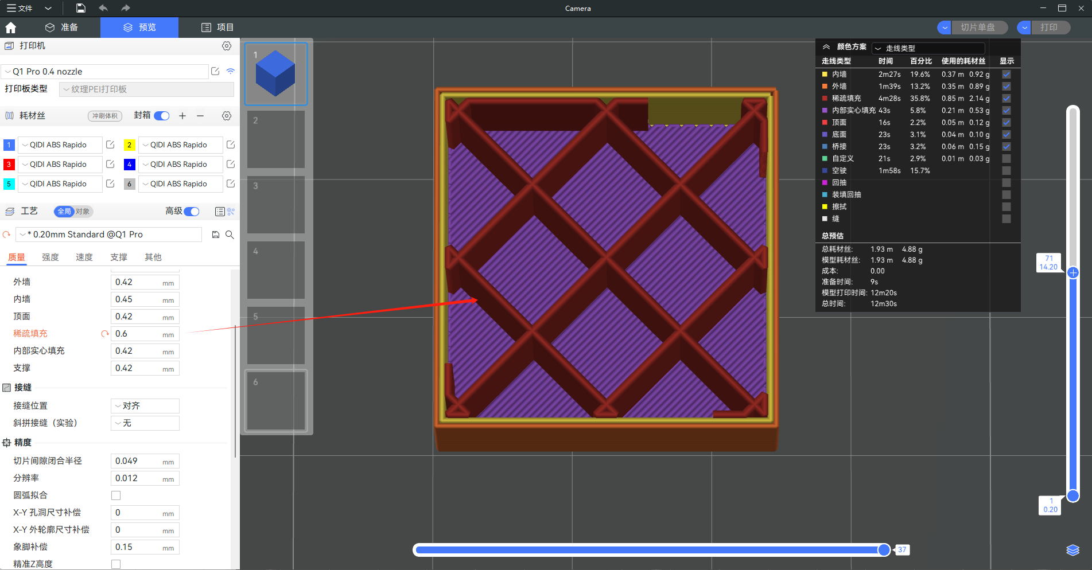Enable the 圆弧拟合 checkbox
The image size is (1092, 570).
[116, 495]
